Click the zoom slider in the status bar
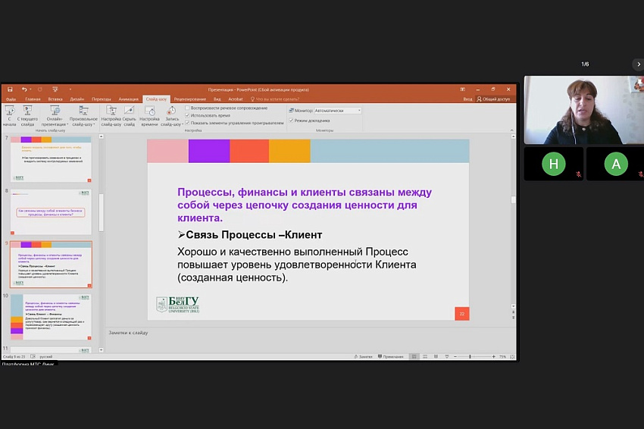644x429 pixels. (470, 356)
